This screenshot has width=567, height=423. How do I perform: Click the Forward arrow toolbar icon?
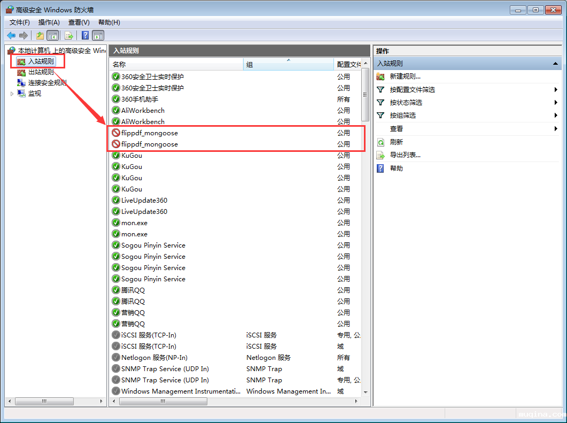(24, 35)
